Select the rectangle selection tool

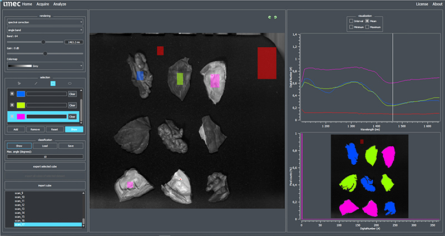point(53,83)
